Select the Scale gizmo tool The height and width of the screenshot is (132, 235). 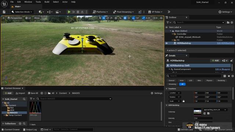(x=111, y=18)
